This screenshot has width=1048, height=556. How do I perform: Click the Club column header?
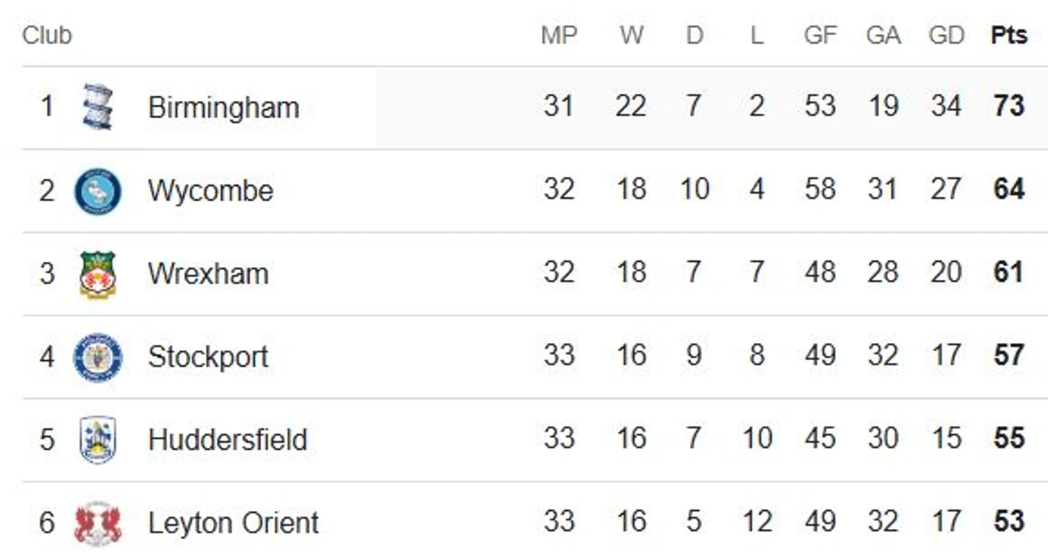point(47,35)
